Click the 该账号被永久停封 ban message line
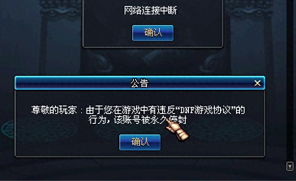 click(150, 120)
